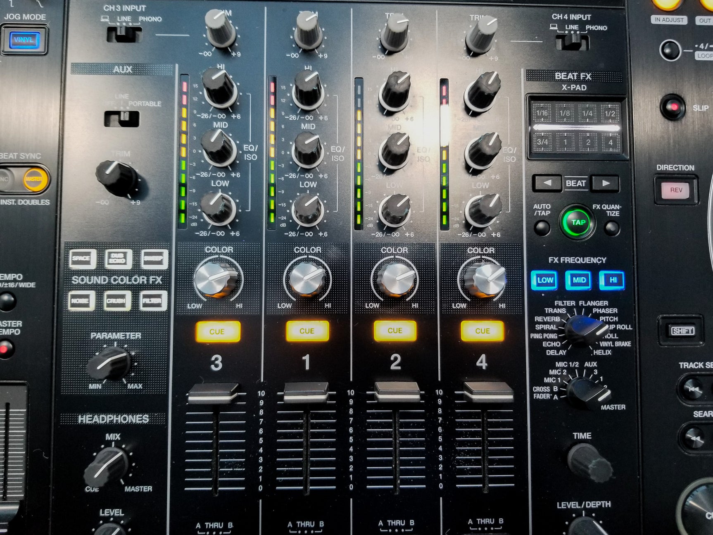The height and width of the screenshot is (535, 713).
Task: Flip the CH 3 INPUT selector switch
Action: click(124, 34)
